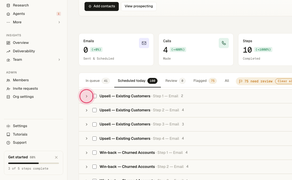This screenshot has height=180, width=292.
Task: Expand Upsell Existing Customers Step 2 row
Action: [86, 110]
